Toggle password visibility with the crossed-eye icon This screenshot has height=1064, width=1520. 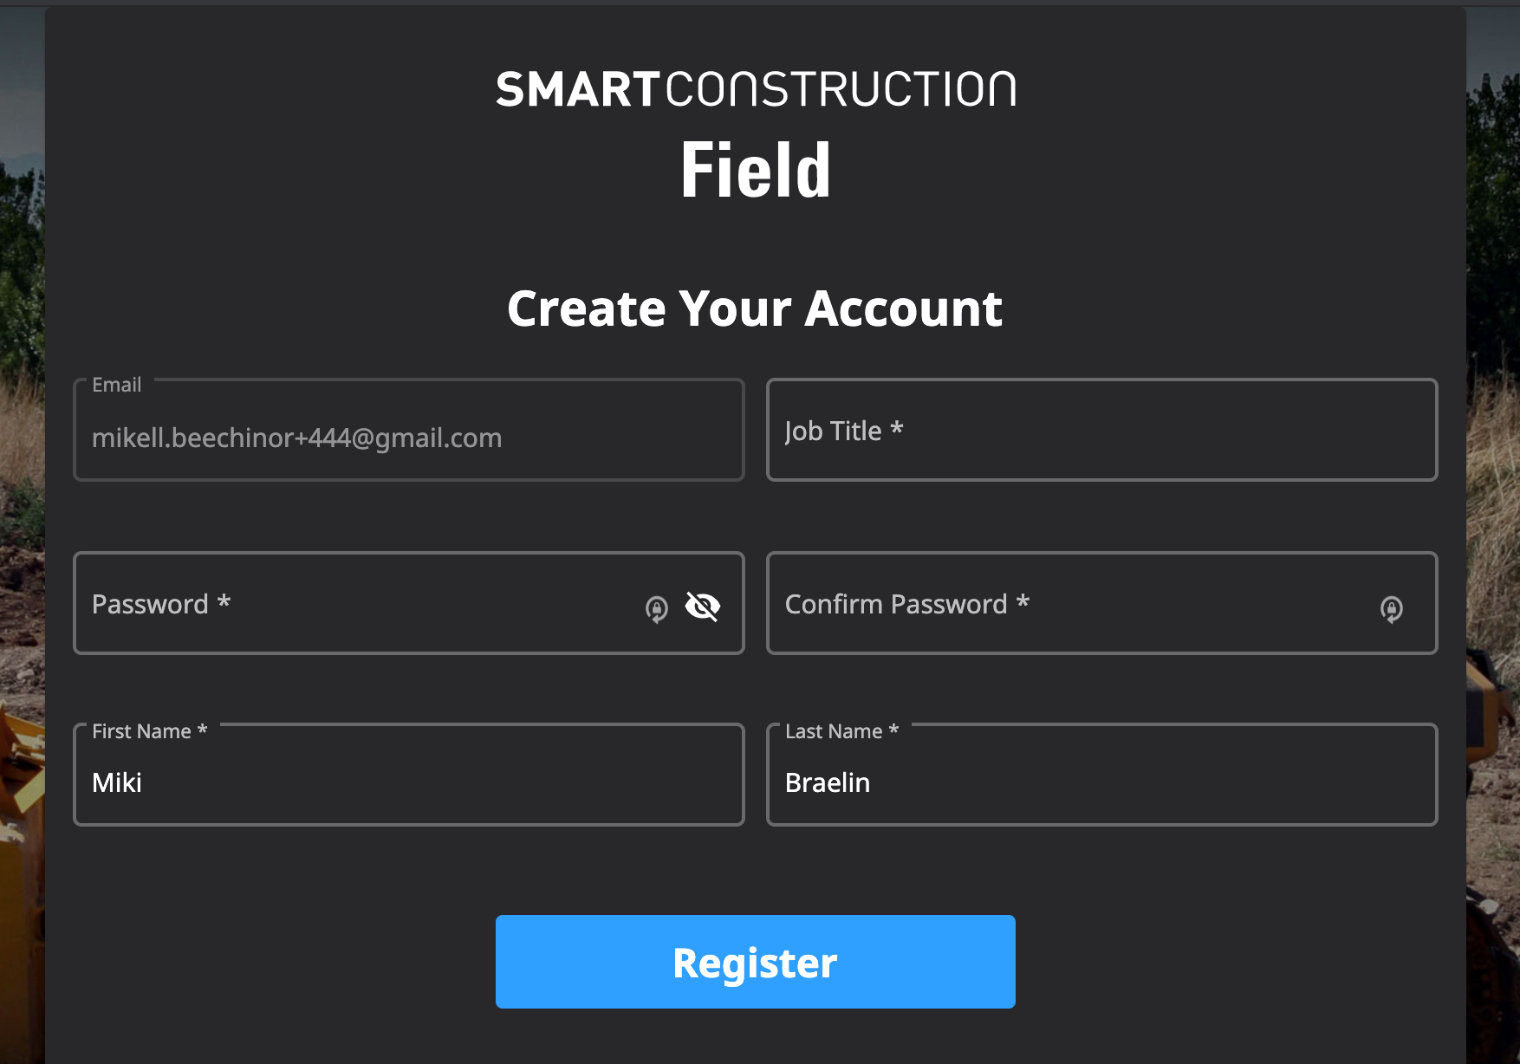(x=703, y=607)
